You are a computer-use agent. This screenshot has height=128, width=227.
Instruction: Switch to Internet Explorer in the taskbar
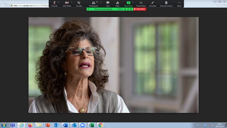[22, 125]
